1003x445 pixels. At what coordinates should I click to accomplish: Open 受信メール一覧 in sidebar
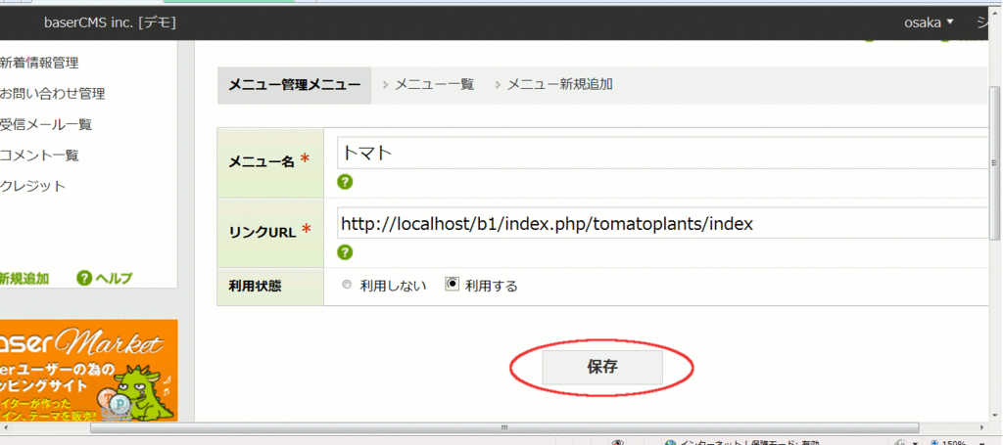click(45, 124)
